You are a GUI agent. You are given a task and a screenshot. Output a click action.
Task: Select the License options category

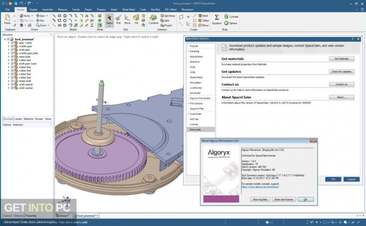pyautogui.click(x=194, y=124)
